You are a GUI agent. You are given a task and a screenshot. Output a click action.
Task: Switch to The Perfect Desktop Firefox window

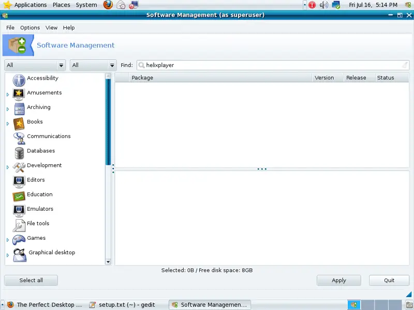tap(44, 305)
